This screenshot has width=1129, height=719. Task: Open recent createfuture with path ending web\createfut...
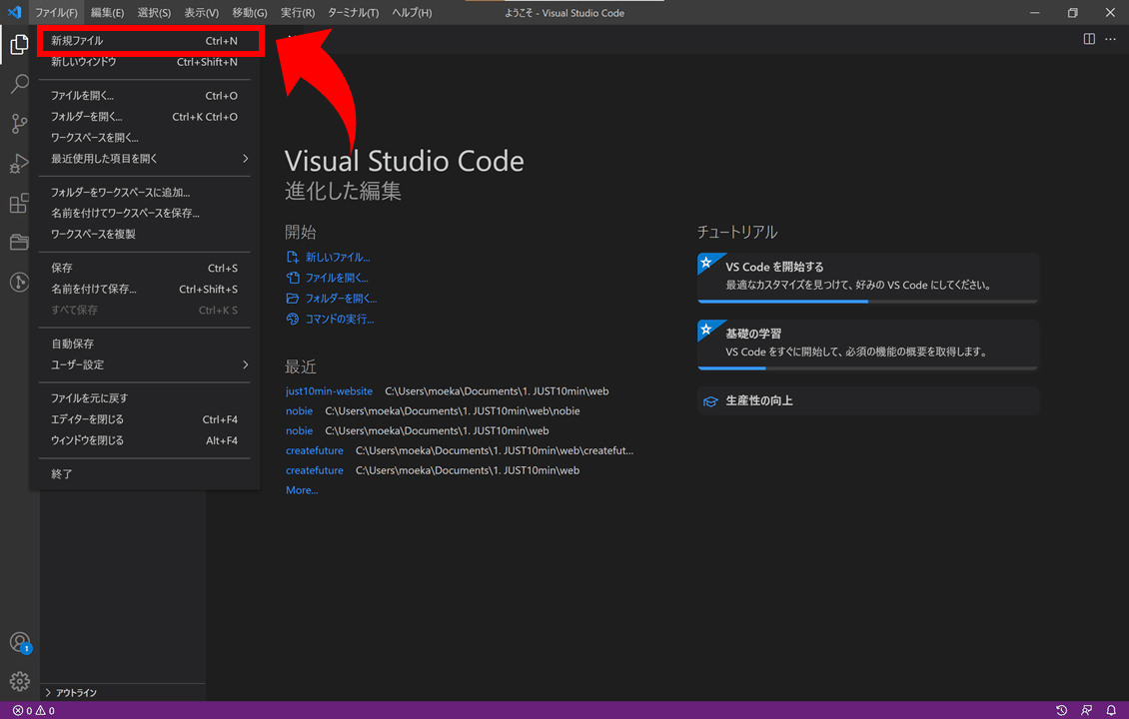315,450
